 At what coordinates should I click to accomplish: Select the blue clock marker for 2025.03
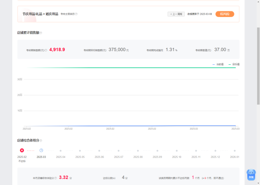pyautogui.click(x=41, y=150)
